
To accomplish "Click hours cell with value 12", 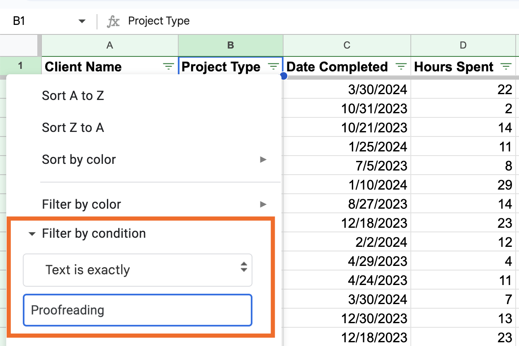I will pos(463,242).
